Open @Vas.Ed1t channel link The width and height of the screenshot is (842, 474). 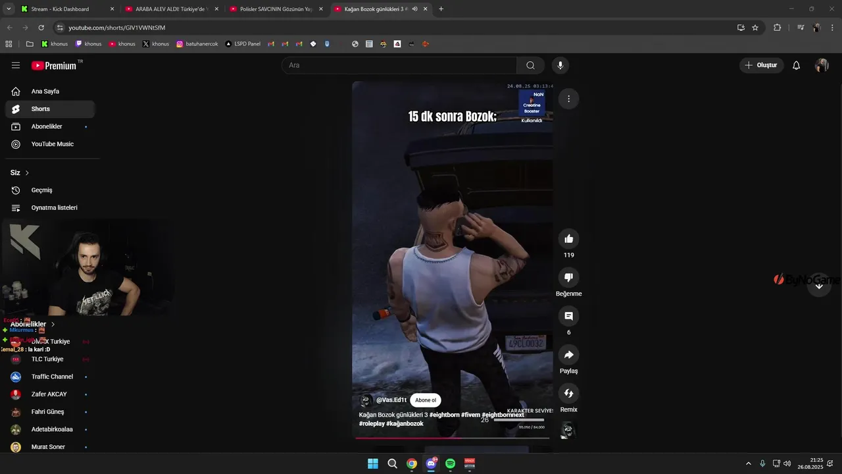tap(391, 400)
